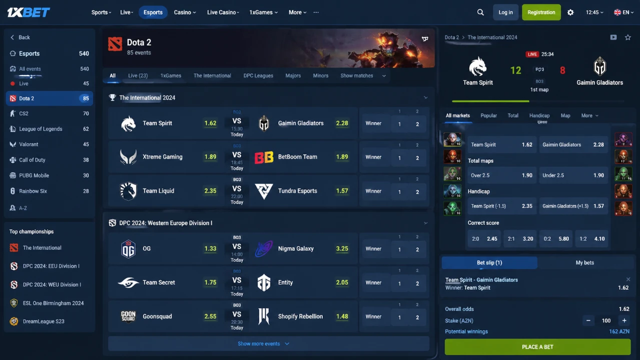This screenshot has width=640, height=360.
Task: Select Under 2.5 total maps at 1.90
Action: (x=573, y=175)
